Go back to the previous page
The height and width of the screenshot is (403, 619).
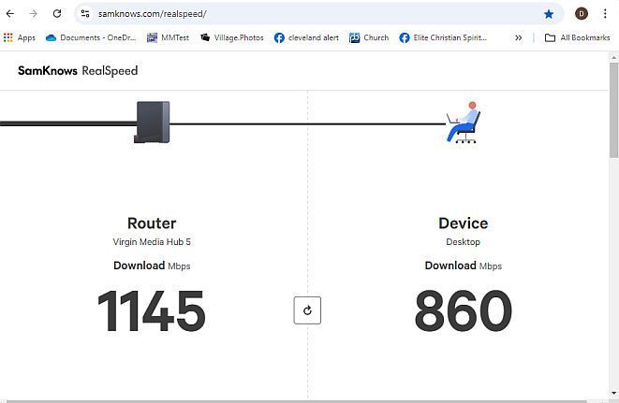pos(10,14)
